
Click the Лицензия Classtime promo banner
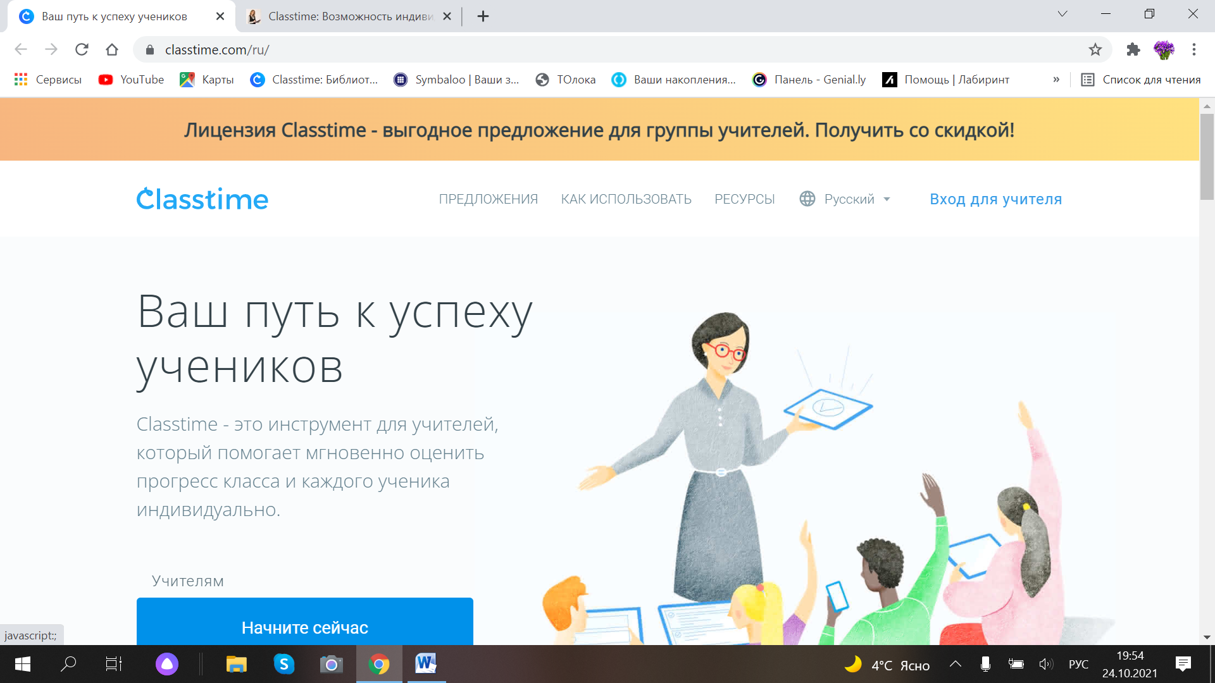coord(599,130)
